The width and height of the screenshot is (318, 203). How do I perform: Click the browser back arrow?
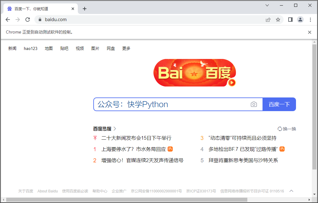[8, 20]
